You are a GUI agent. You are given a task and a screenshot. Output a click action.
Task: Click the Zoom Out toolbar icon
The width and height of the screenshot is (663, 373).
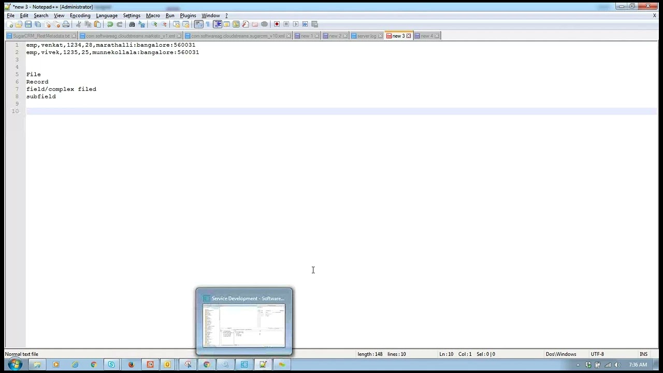click(164, 24)
